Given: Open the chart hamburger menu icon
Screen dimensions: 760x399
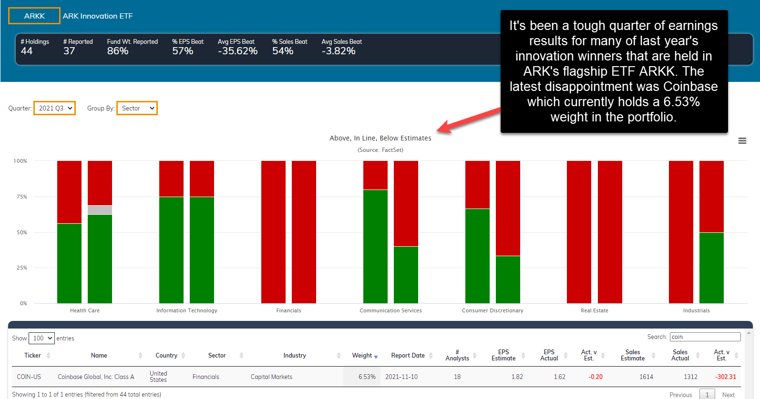Looking at the screenshot, I should click(742, 141).
